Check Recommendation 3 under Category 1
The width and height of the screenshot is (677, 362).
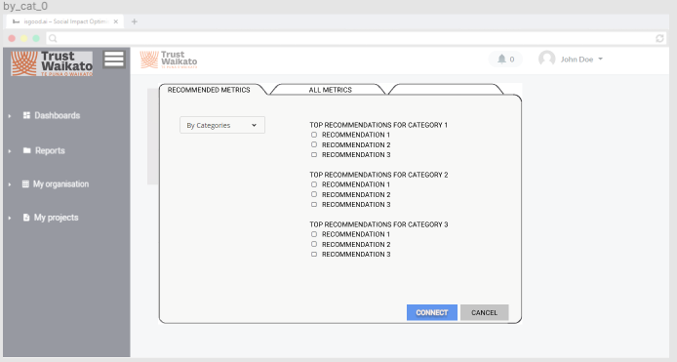pos(314,154)
